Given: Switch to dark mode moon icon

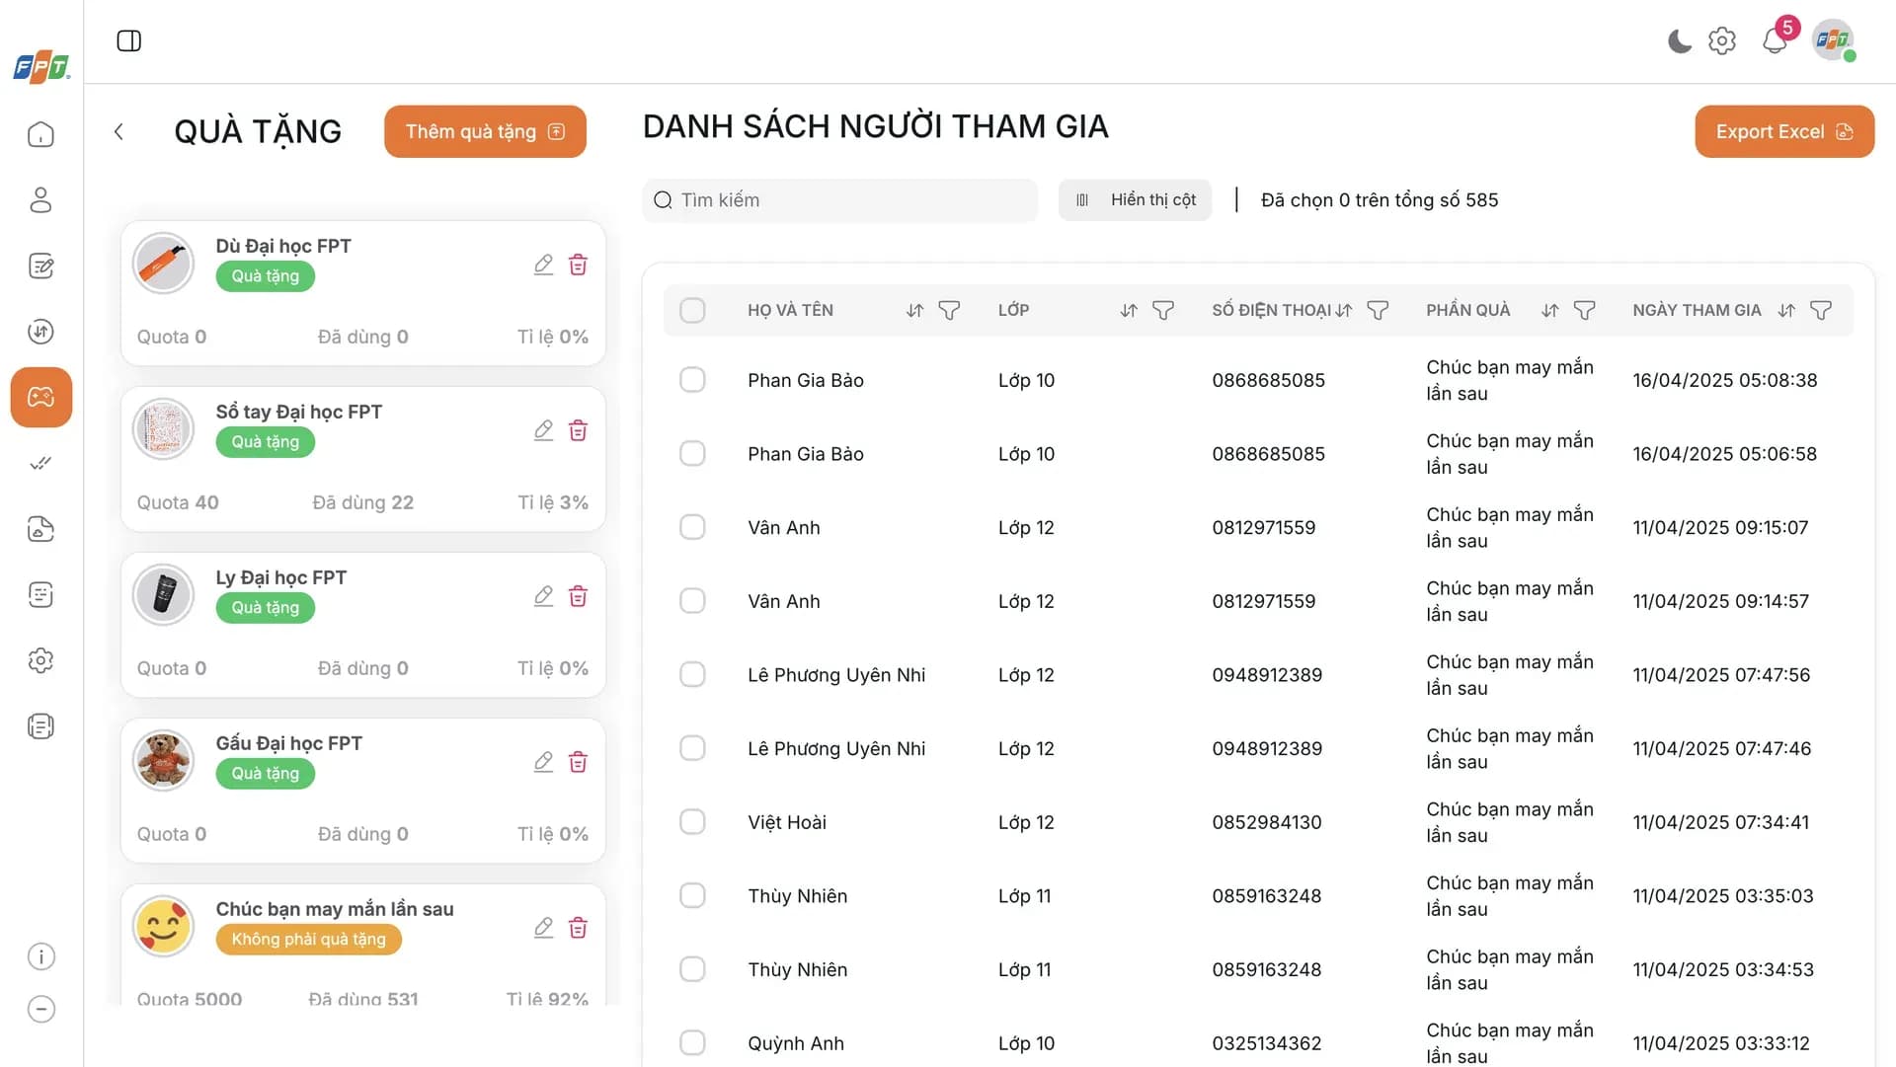Looking at the screenshot, I should click(x=1679, y=40).
